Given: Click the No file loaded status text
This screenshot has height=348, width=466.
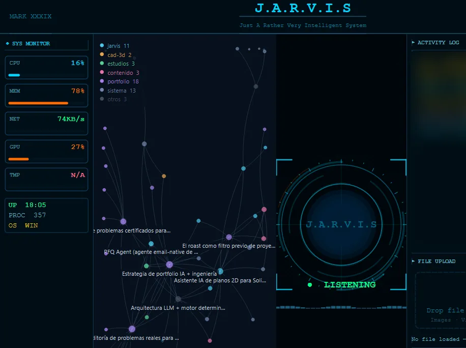Looking at the screenshot, I should click(x=439, y=339).
